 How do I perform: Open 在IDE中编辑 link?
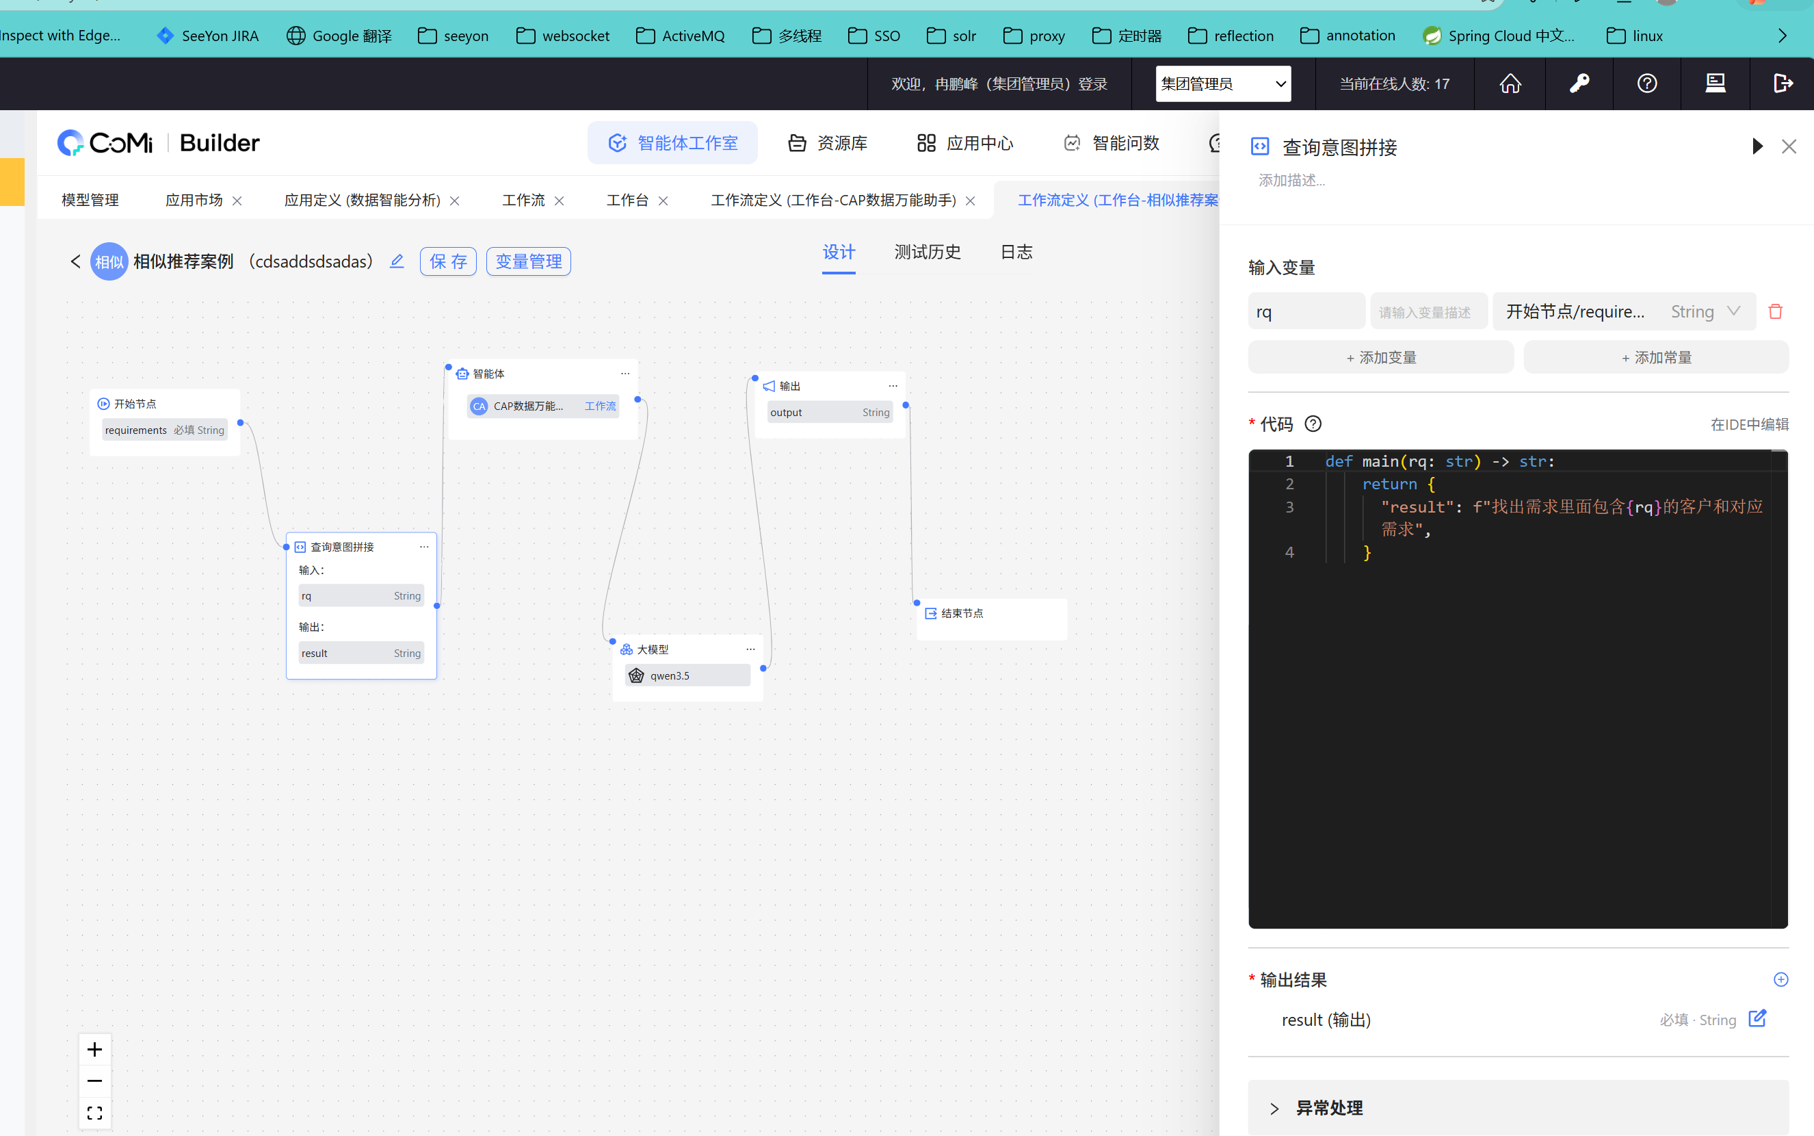(x=1749, y=424)
